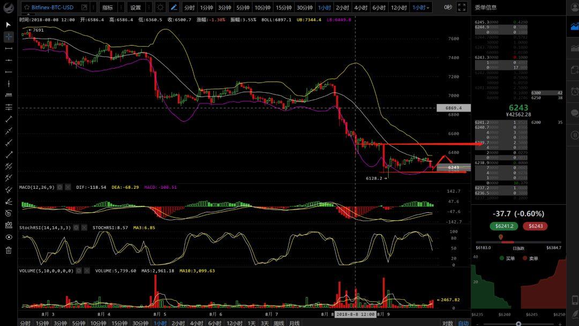Enter fullscreen chart mode
This screenshot has width=579, height=326.
click(462, 8)
